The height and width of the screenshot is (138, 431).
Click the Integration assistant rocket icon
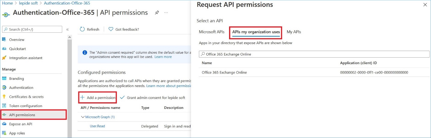click(x=4, y=58)
